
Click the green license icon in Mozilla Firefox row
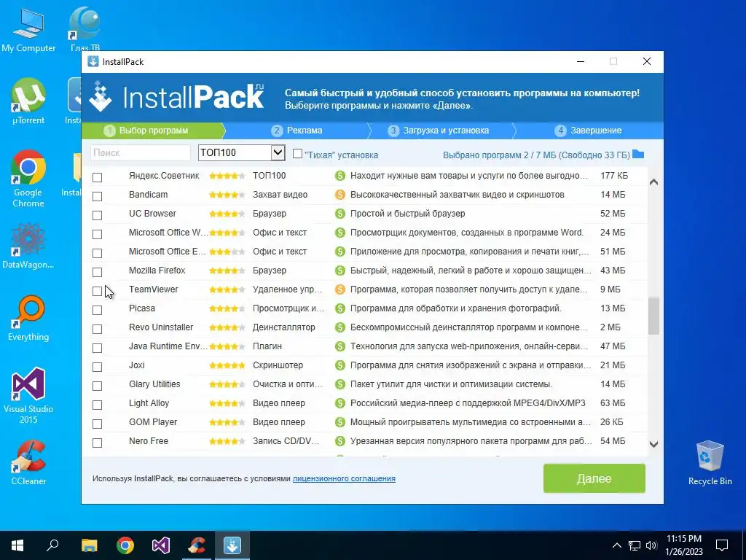(x=339, y=271)
